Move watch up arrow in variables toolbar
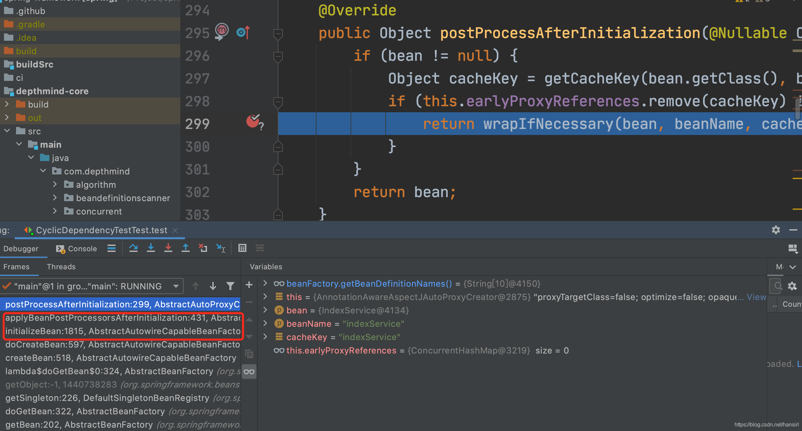Image resolution: width=802 pixels, height=431 pixels. click(x=249, y=320)
